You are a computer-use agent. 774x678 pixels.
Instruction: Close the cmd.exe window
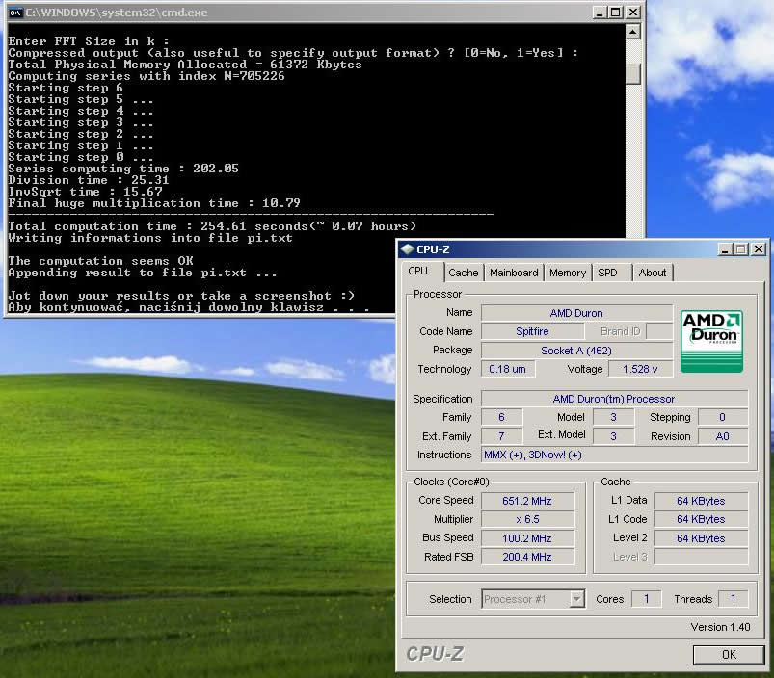633,13
